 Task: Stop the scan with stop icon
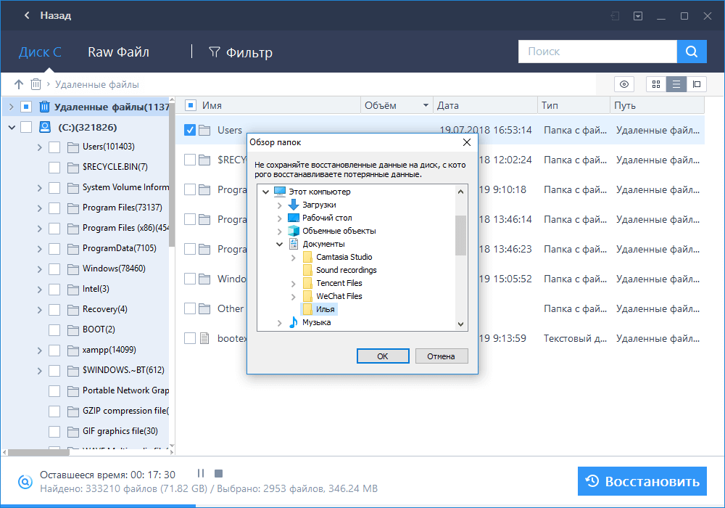point(218,473)
